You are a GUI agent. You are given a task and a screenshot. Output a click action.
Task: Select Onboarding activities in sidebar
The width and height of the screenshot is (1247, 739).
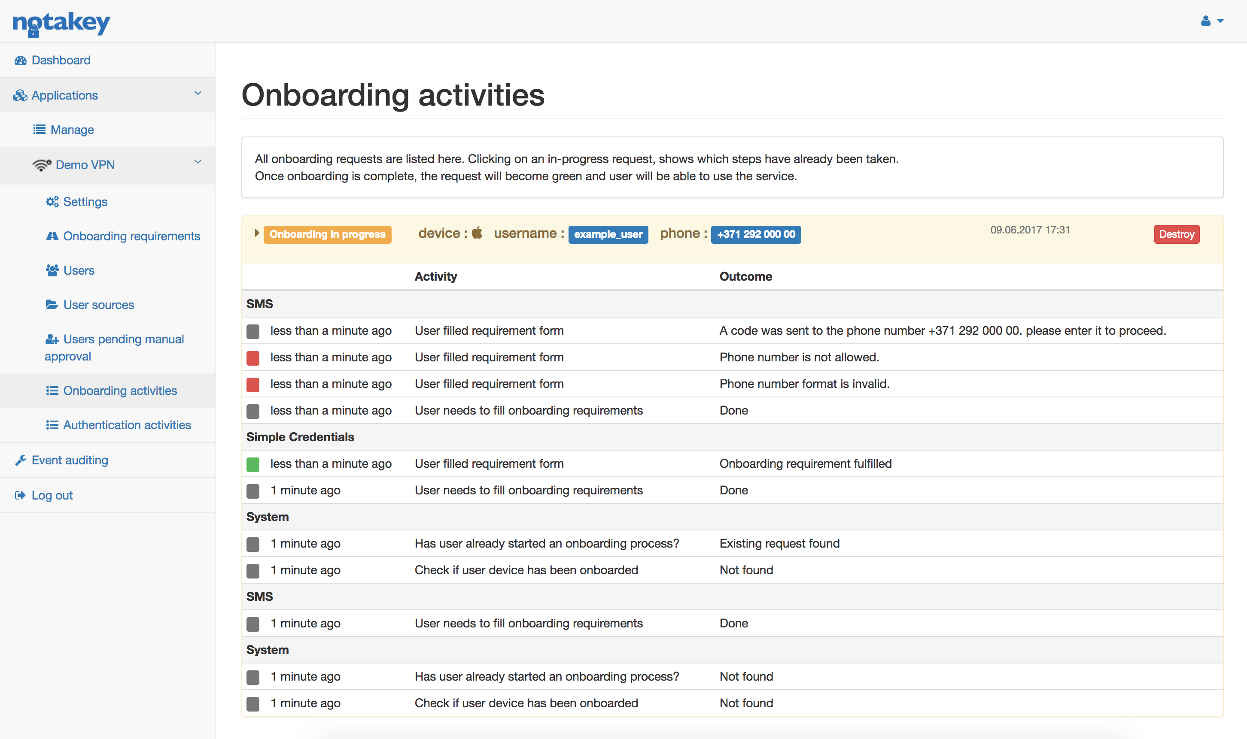120,391
